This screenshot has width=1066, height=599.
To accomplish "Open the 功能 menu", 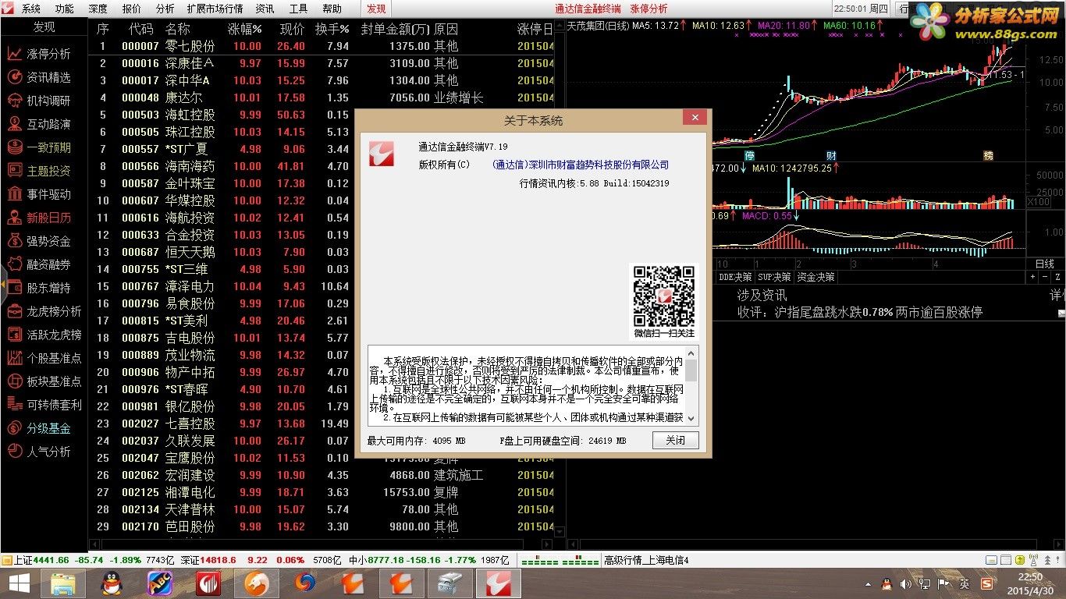I will tap(64, 9).
